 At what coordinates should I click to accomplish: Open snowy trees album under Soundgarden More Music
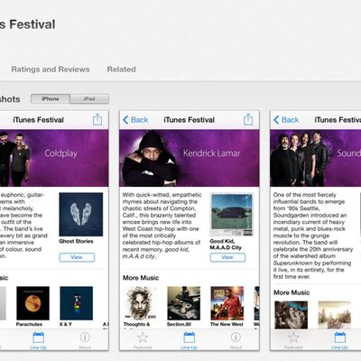coord(335,315)
